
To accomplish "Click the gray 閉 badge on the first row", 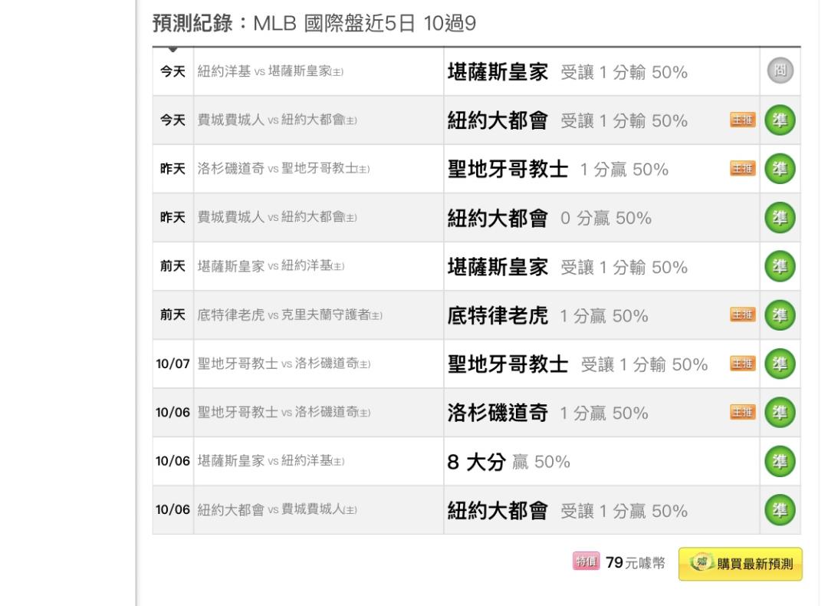I will [x=780, y=71].
